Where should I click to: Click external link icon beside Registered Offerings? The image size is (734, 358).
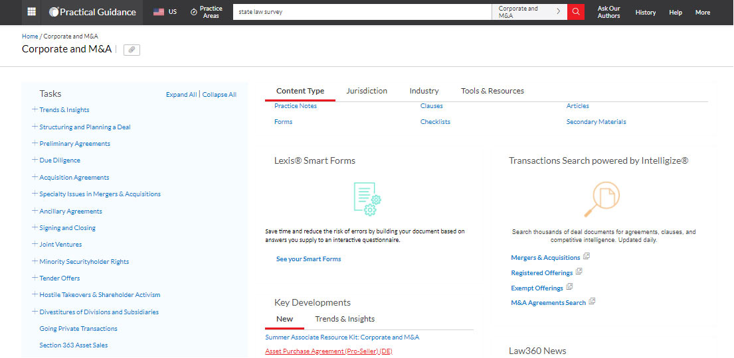[579, 272]
